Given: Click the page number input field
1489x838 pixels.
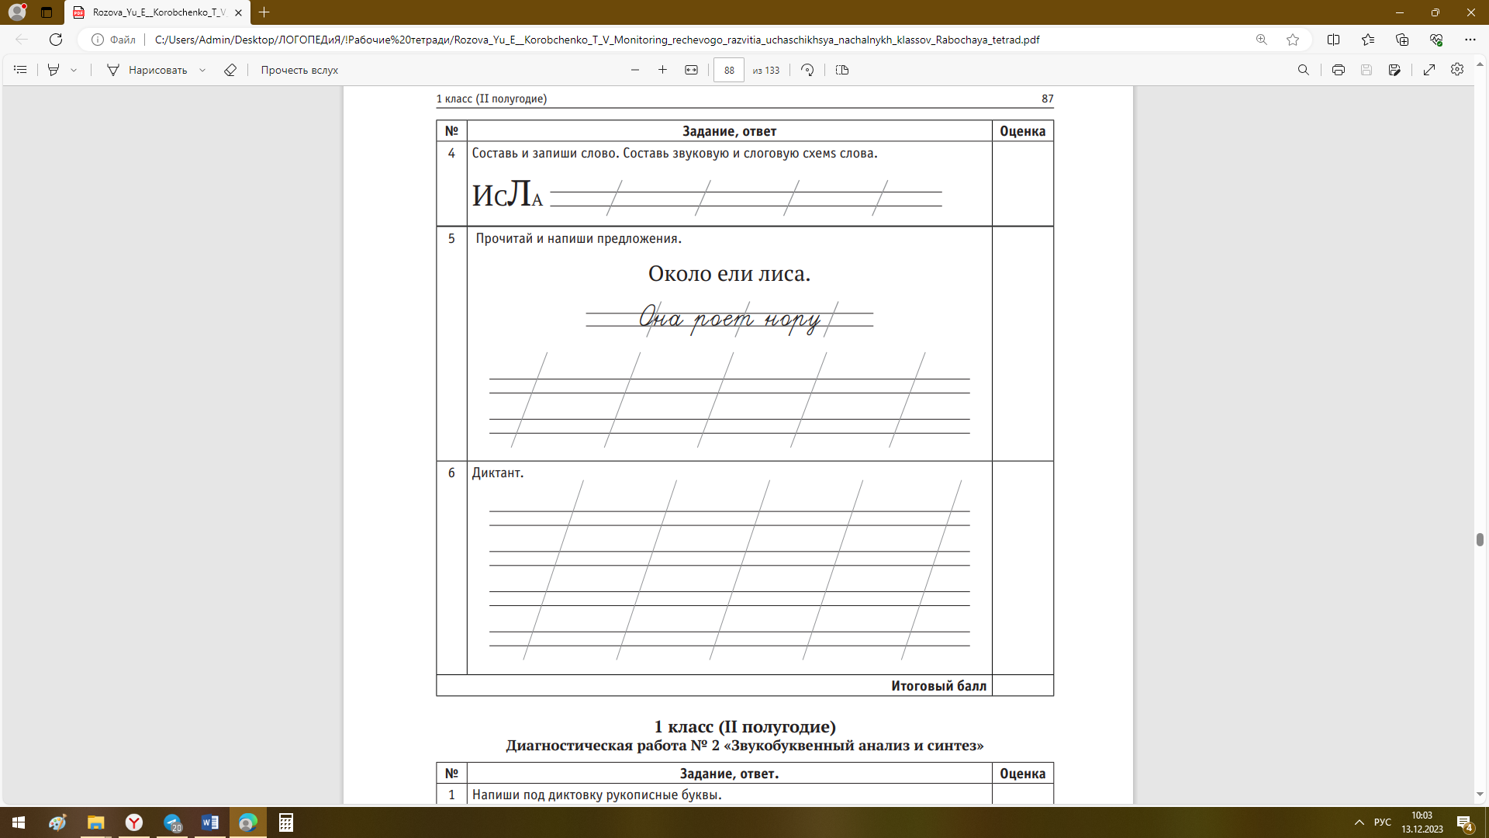Looking at the screenshot, I should pyautogui.click(x=728, y=70).
